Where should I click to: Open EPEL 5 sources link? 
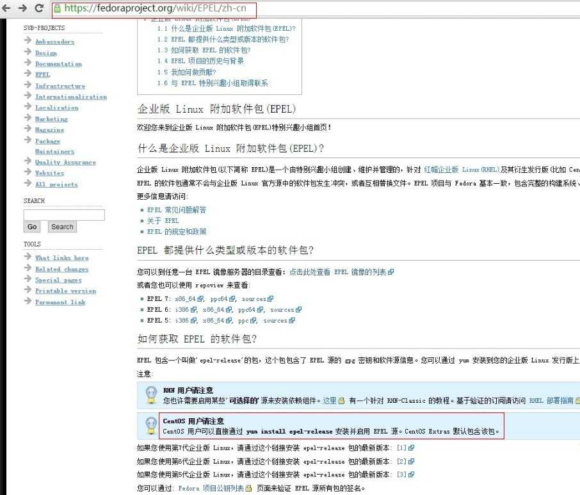(279, 320)
